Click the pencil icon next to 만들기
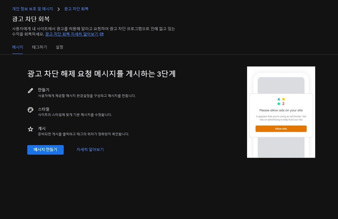Viewport: 338px width, 219px height. click(31, 91)
